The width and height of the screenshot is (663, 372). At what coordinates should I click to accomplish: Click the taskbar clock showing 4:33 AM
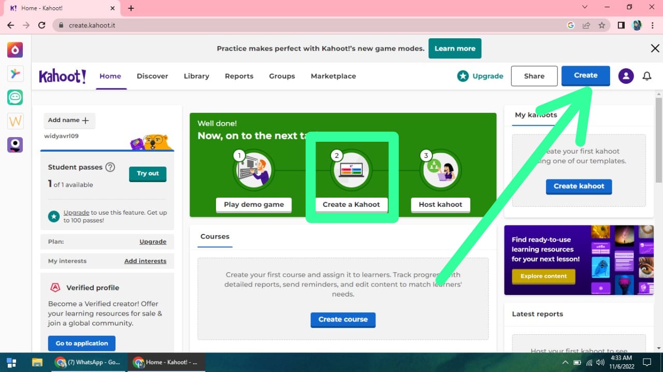click(623, 362)
